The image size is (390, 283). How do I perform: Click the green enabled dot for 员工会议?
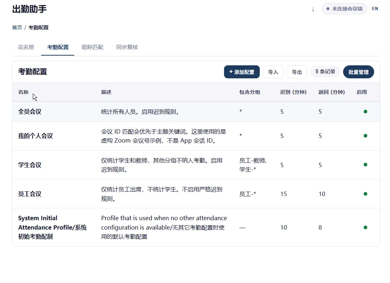[x=365, y=193]
